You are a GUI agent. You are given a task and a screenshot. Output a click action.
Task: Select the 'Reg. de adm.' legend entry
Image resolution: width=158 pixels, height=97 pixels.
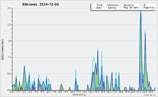tap(131, 8)
